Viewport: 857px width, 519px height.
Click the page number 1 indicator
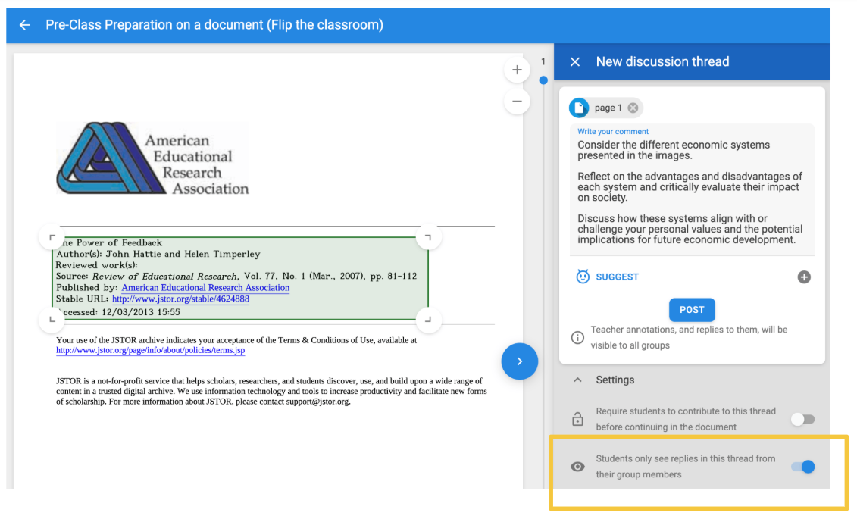(543, 61)
